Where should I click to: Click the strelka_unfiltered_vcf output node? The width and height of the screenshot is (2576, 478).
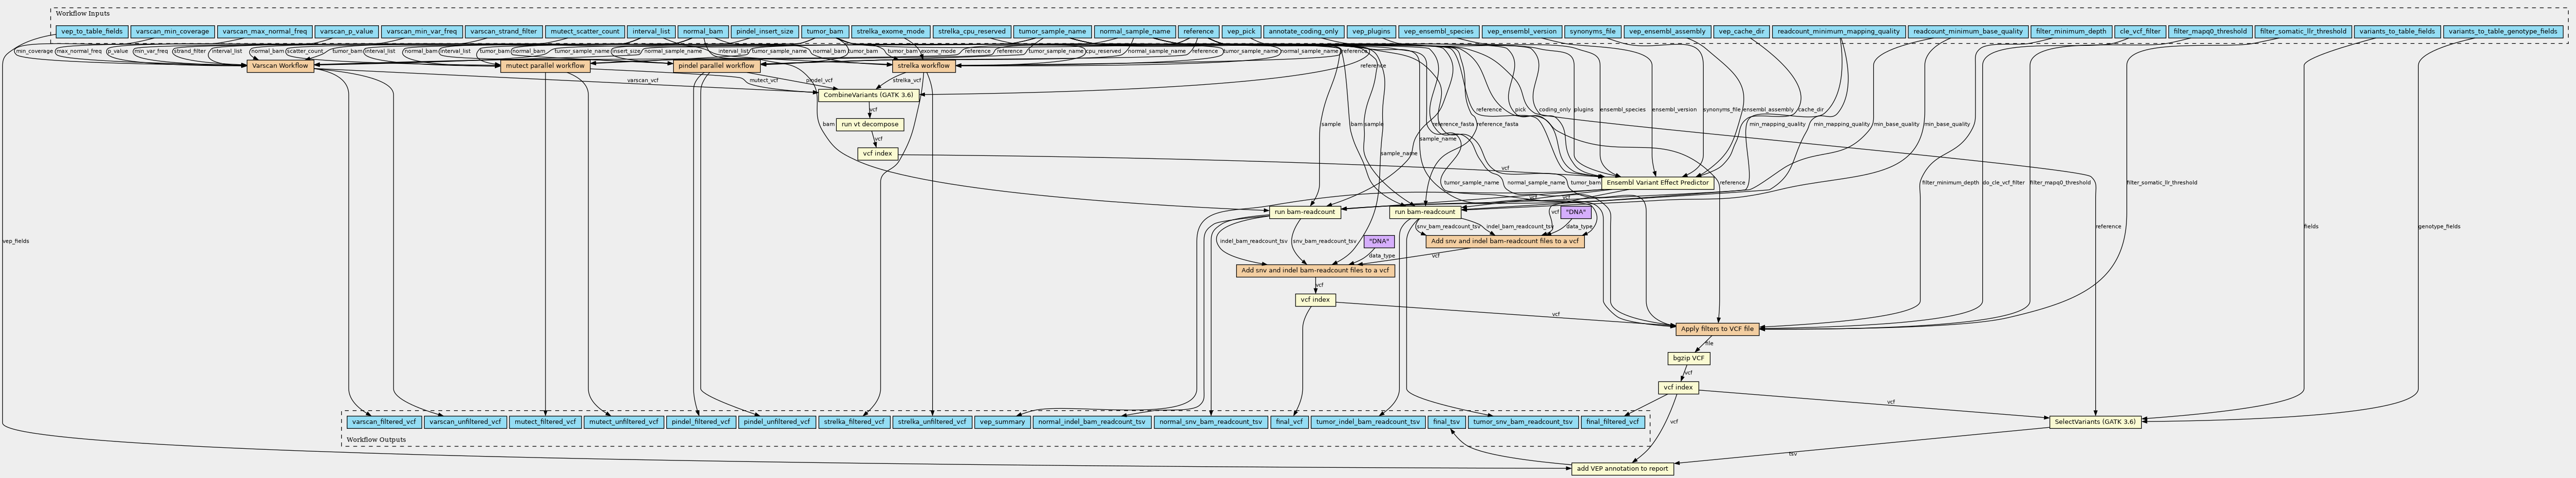click(932, 422)
